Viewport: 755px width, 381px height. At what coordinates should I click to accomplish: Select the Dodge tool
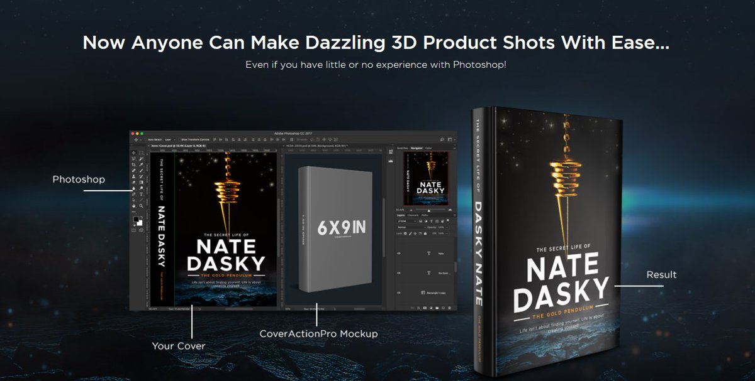click(x=141, y=188)
